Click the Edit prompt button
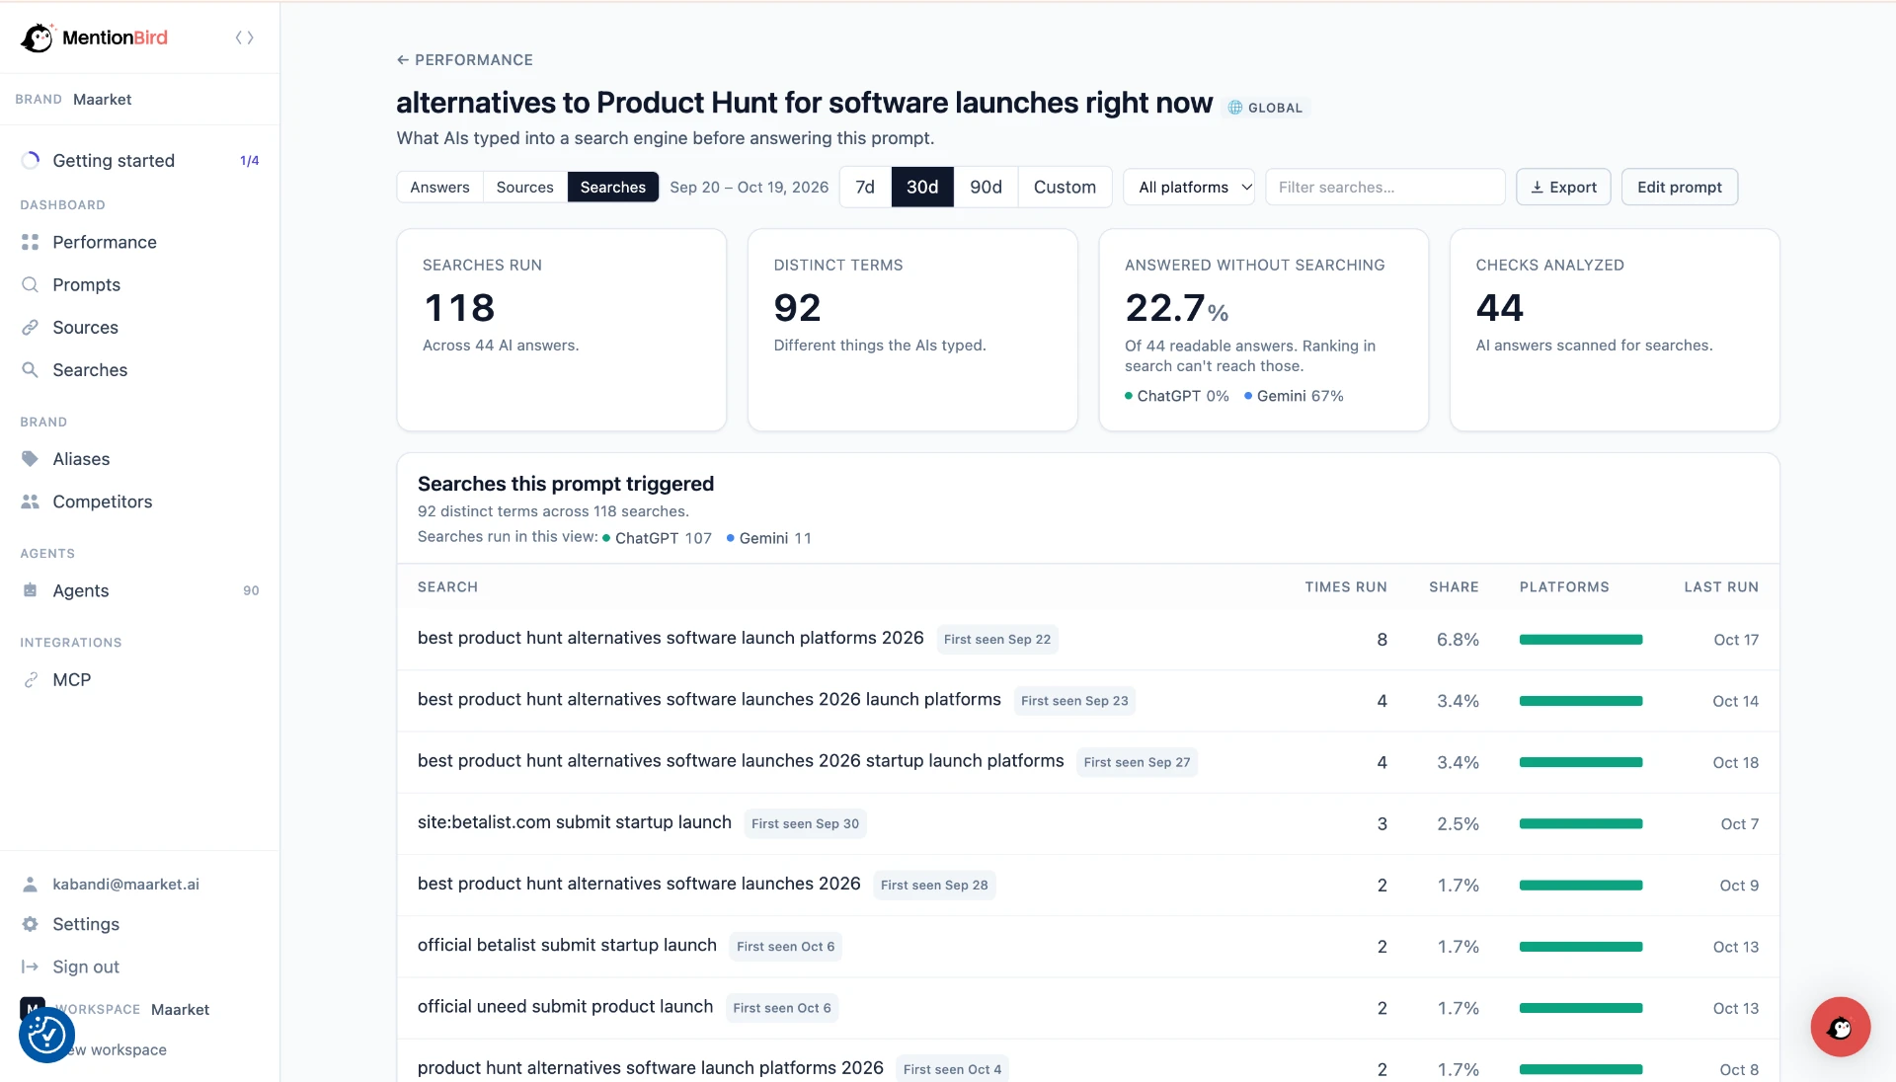Screen dimensions: 1896x1082 [1679, 187]
